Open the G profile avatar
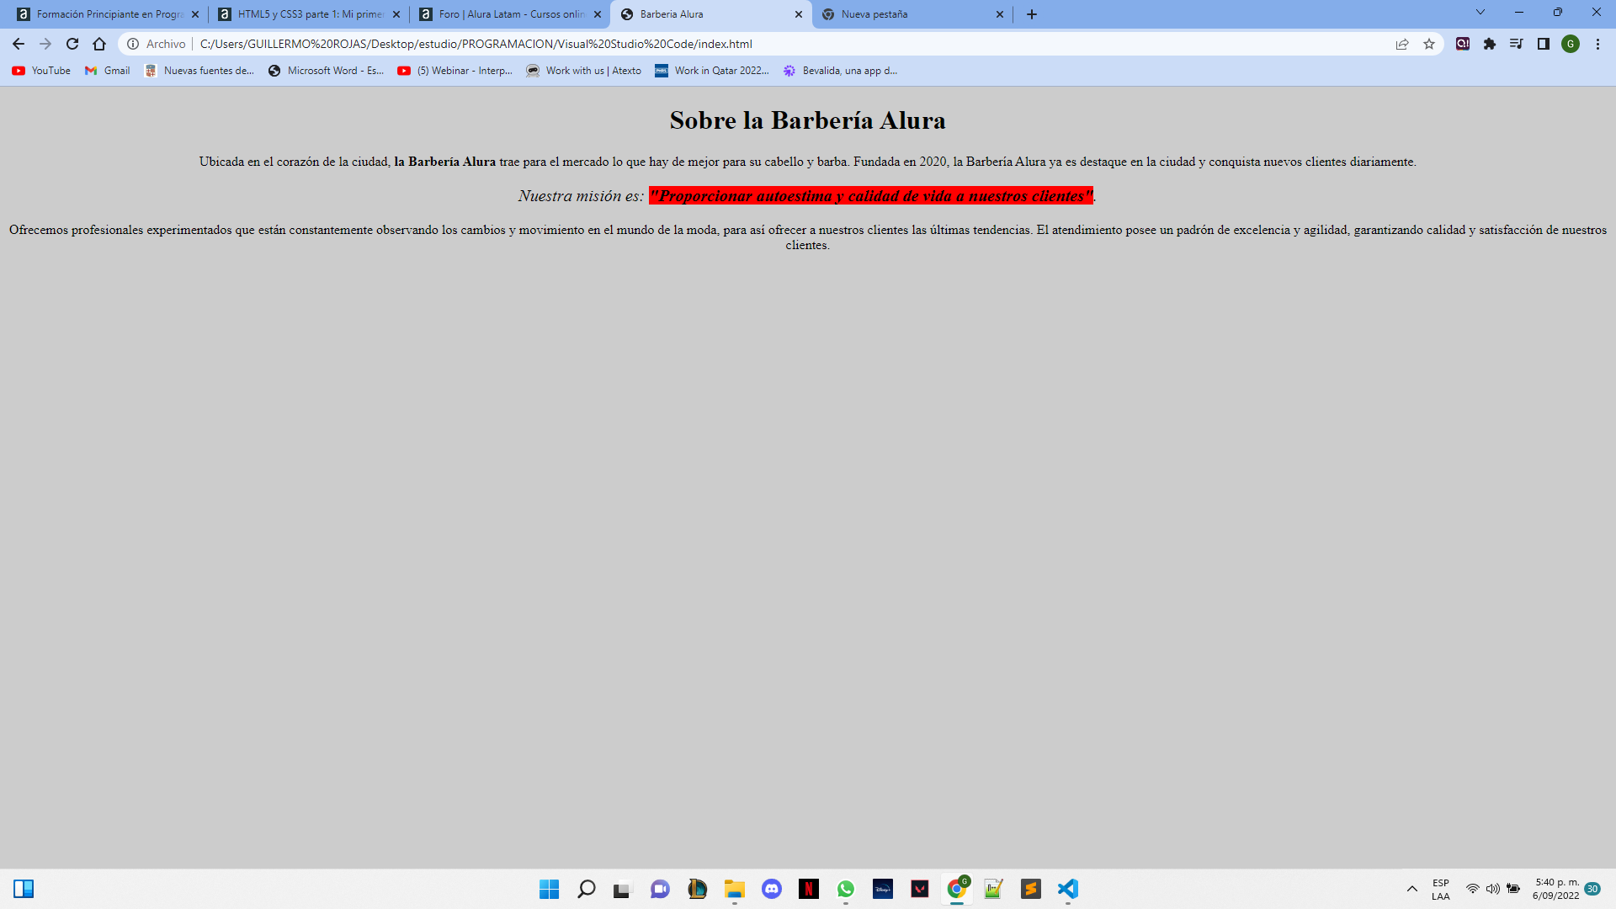This screenshot has width=1616, height=909. (x=1571, y=44)
